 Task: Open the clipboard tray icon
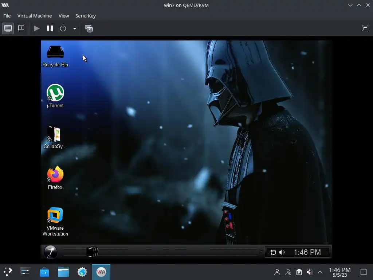[x=299, y=272]
